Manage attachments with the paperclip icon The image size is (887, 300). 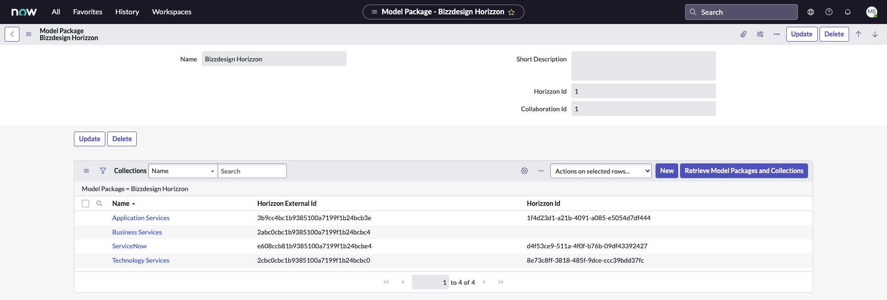743,34
